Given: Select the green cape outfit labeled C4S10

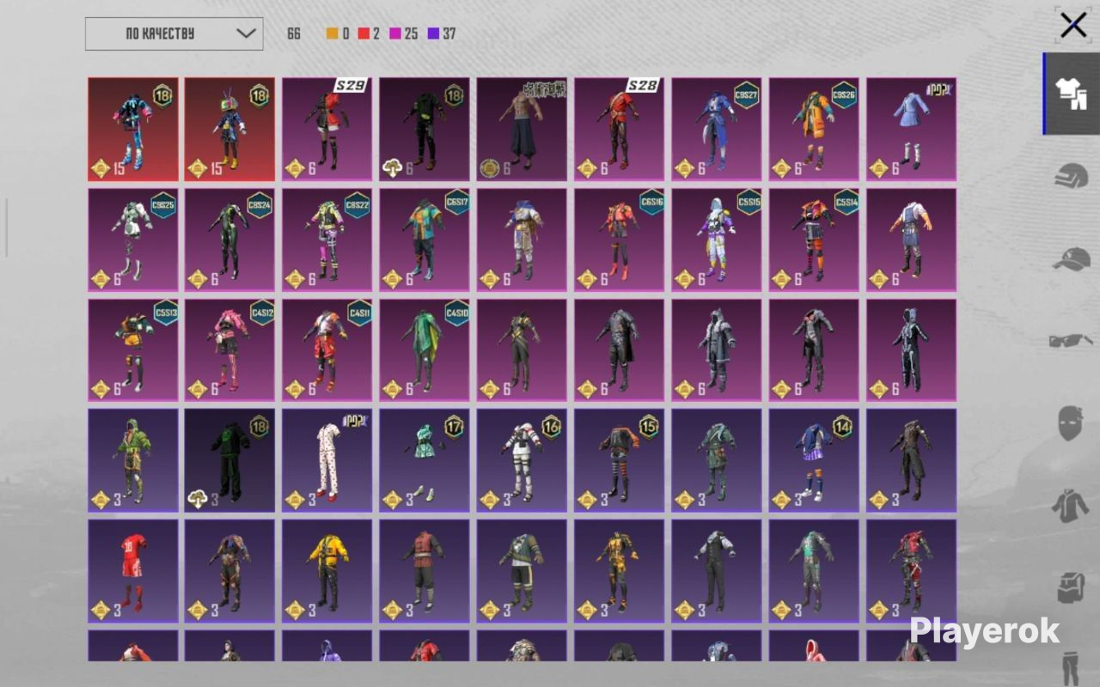Looking at the screenshot, I should (425, 350).
